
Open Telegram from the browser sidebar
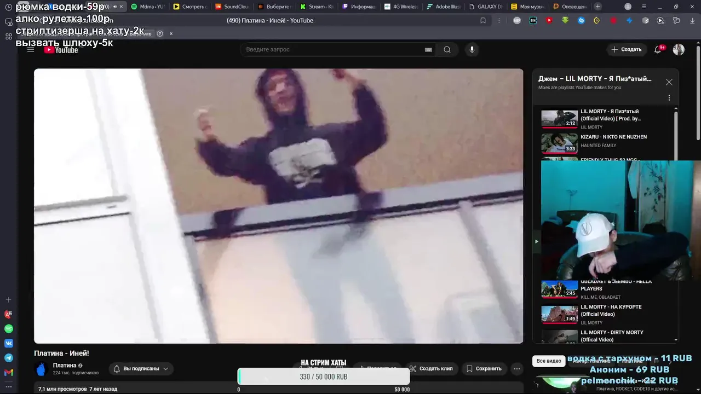pyautogui.click(x=8, y=358)
